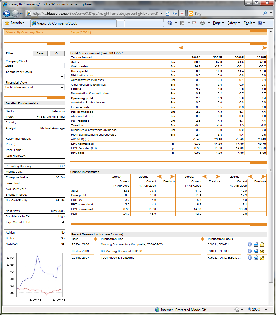The height and width of the screenshot is (315, 276).
Task: Open a new blank tab
Action: click(121, 23)
